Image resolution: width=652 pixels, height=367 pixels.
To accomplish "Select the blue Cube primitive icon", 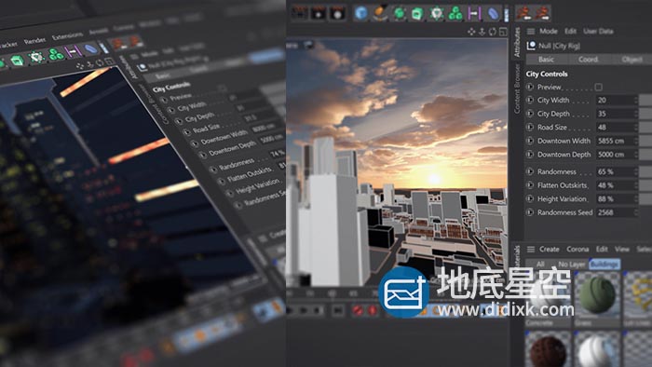I will pyautogui.click(x=361, y=13).
